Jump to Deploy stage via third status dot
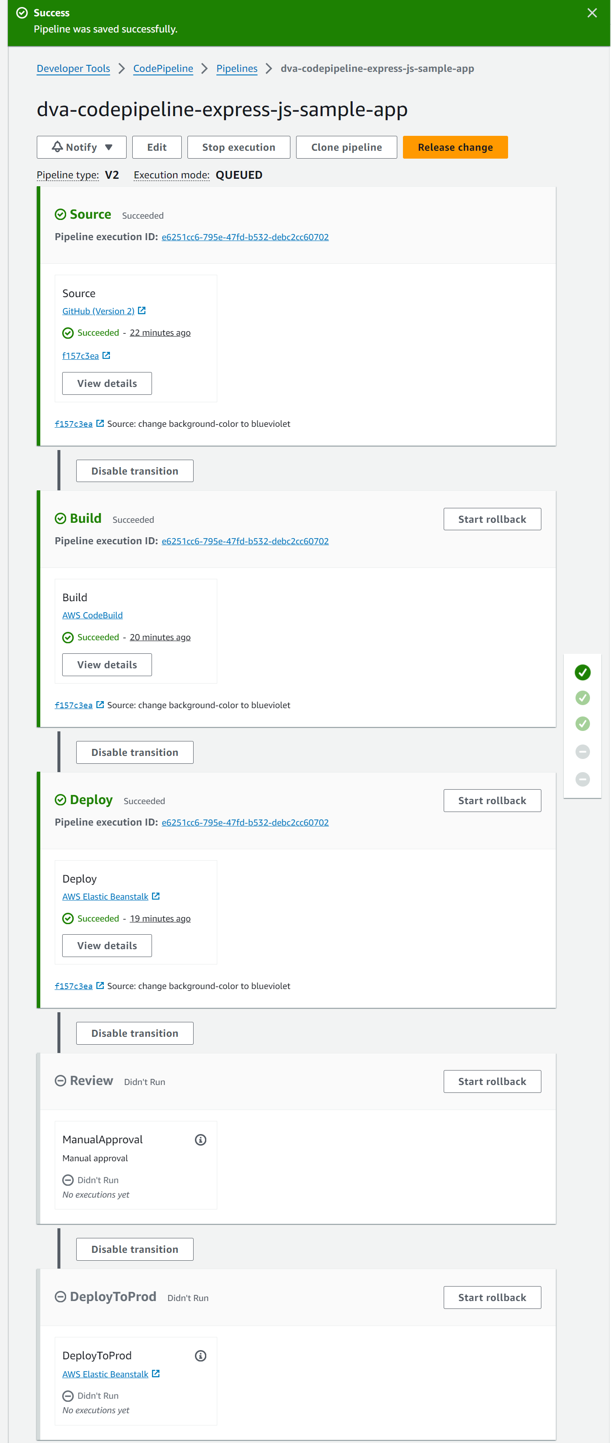The image size is (611, 1443). tap(583, 723)
